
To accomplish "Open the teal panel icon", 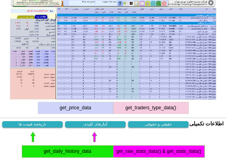I will tap(153, 3).
